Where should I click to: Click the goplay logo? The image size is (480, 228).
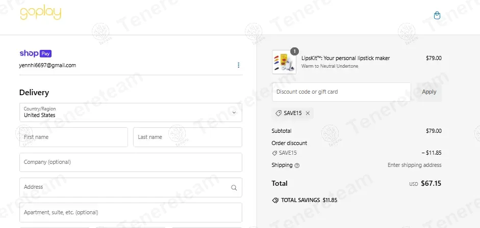click(x=40, y=14)
